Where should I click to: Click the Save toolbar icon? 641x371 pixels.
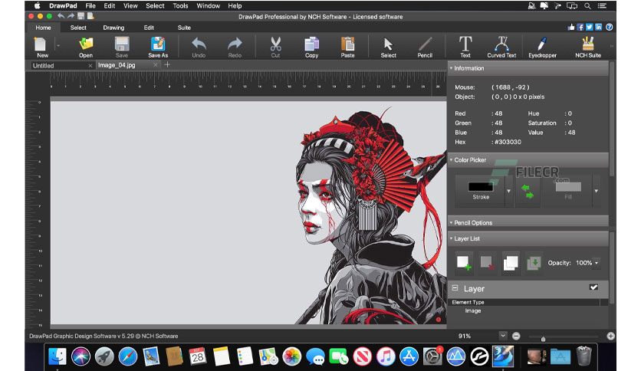pyautogui.click(x=122, y=47)
